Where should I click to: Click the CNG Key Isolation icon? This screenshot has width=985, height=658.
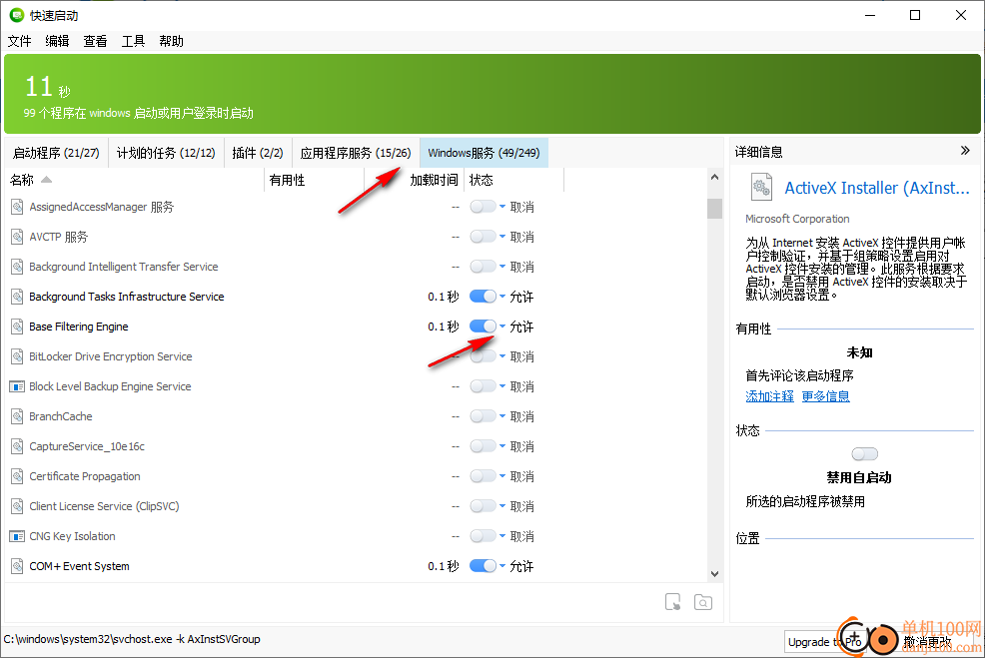[x=17, y=536]
